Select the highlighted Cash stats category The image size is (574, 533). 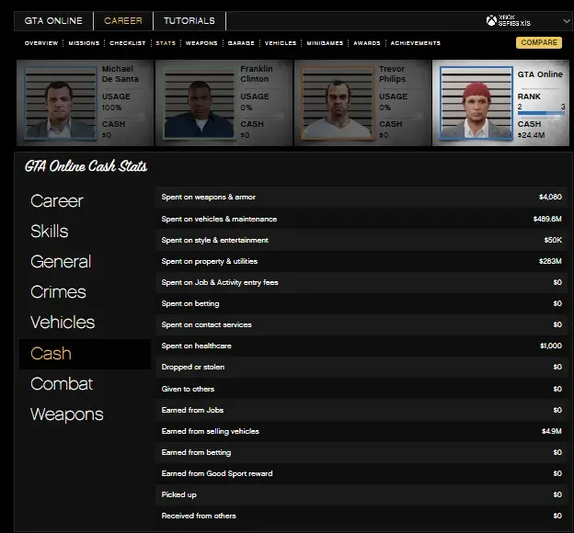coord(85,354)
